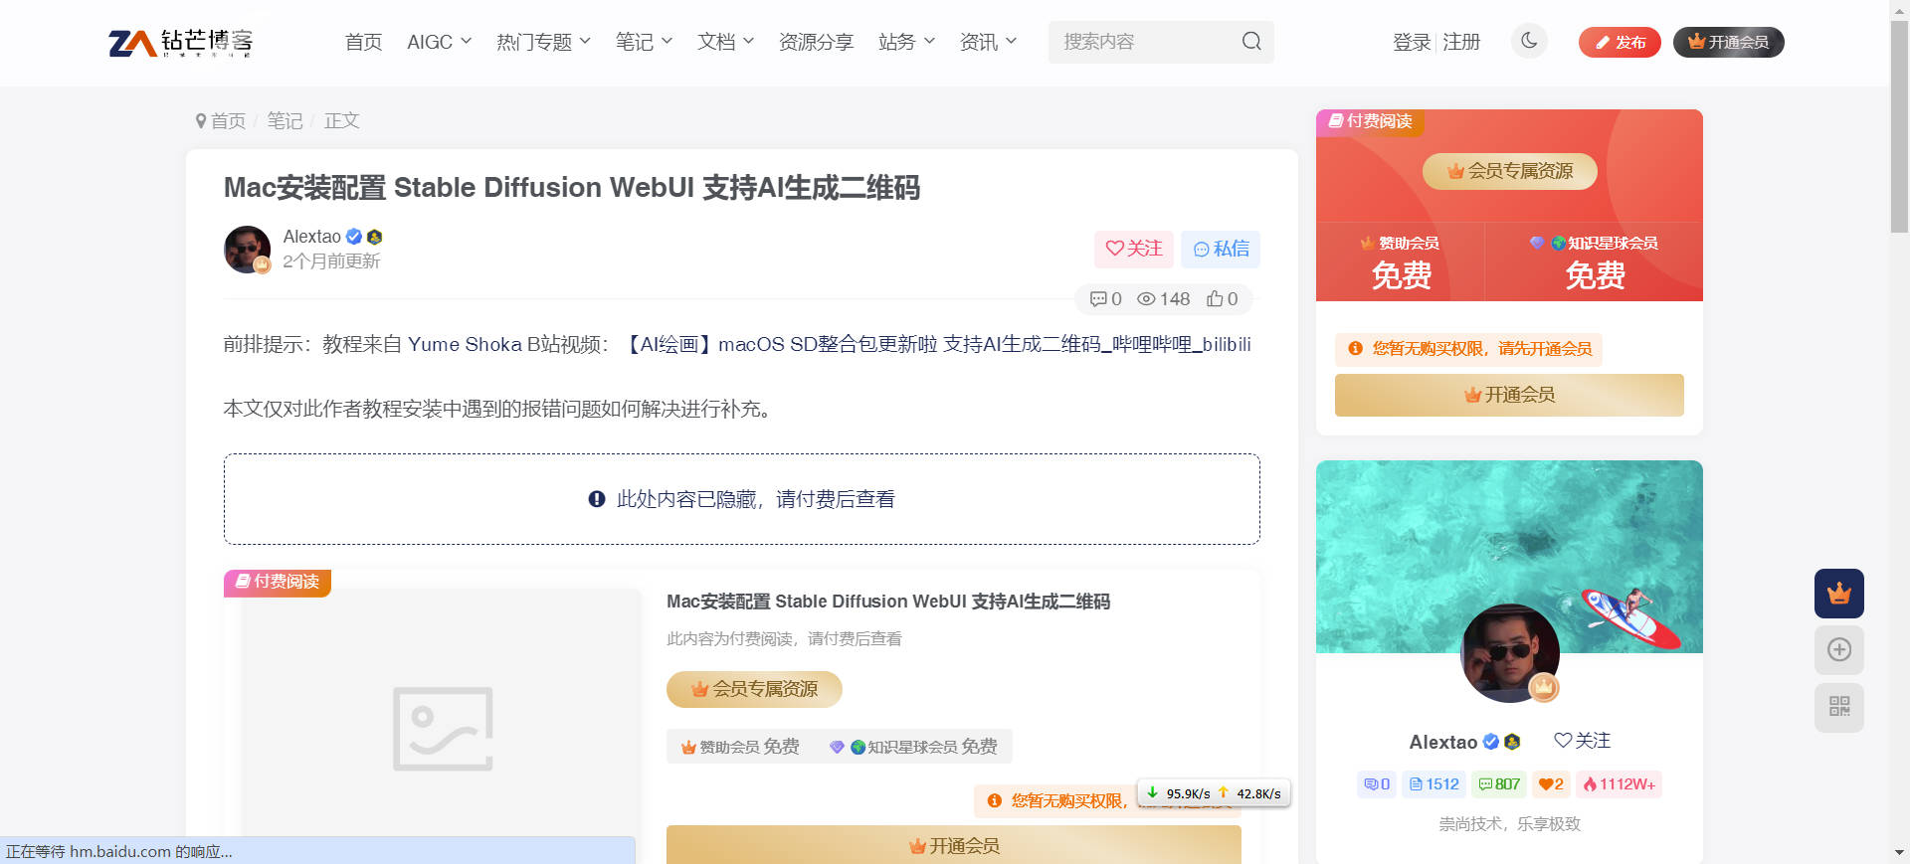
Task: Click the 会员专属资源 badge in article card
Action: (754, 689)
